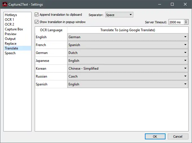
Task: Go to the Speech settings page
Action: coord(10,53)
